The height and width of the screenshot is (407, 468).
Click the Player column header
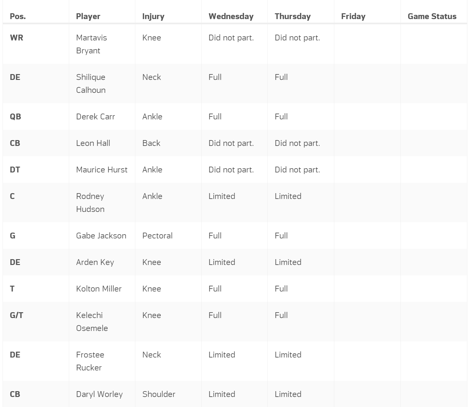88,16
